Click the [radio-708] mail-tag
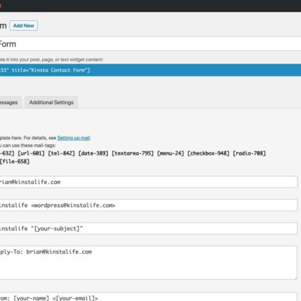 pyautogui.click(x=249, y=153)
